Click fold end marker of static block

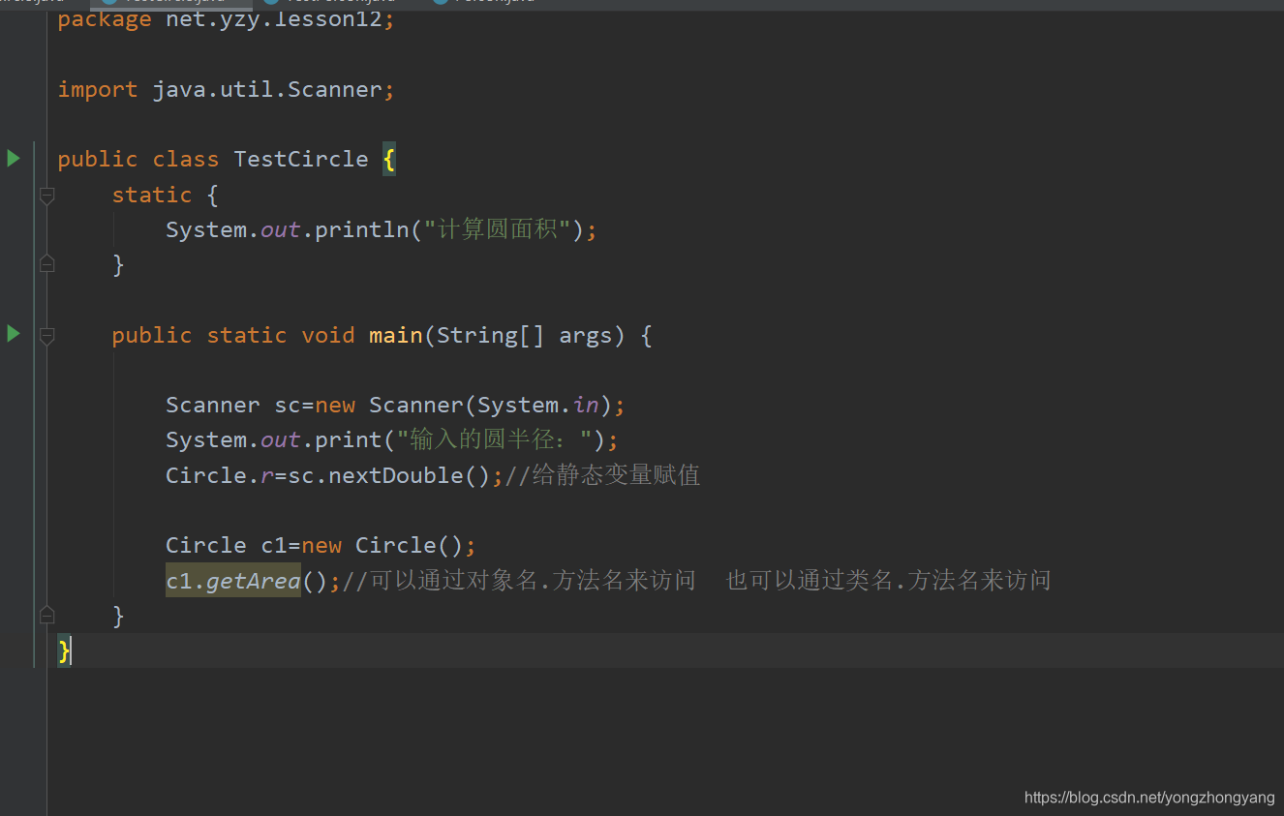[x=46, y=262]
